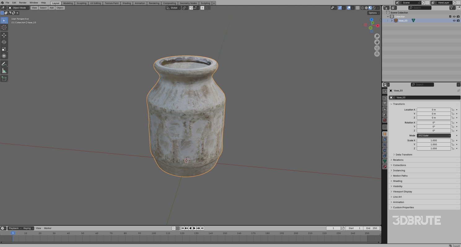This screenshot has height=247, width=461.
Task: Toggle X-Ray mode in the viewport header
Action: pos(358,8)
